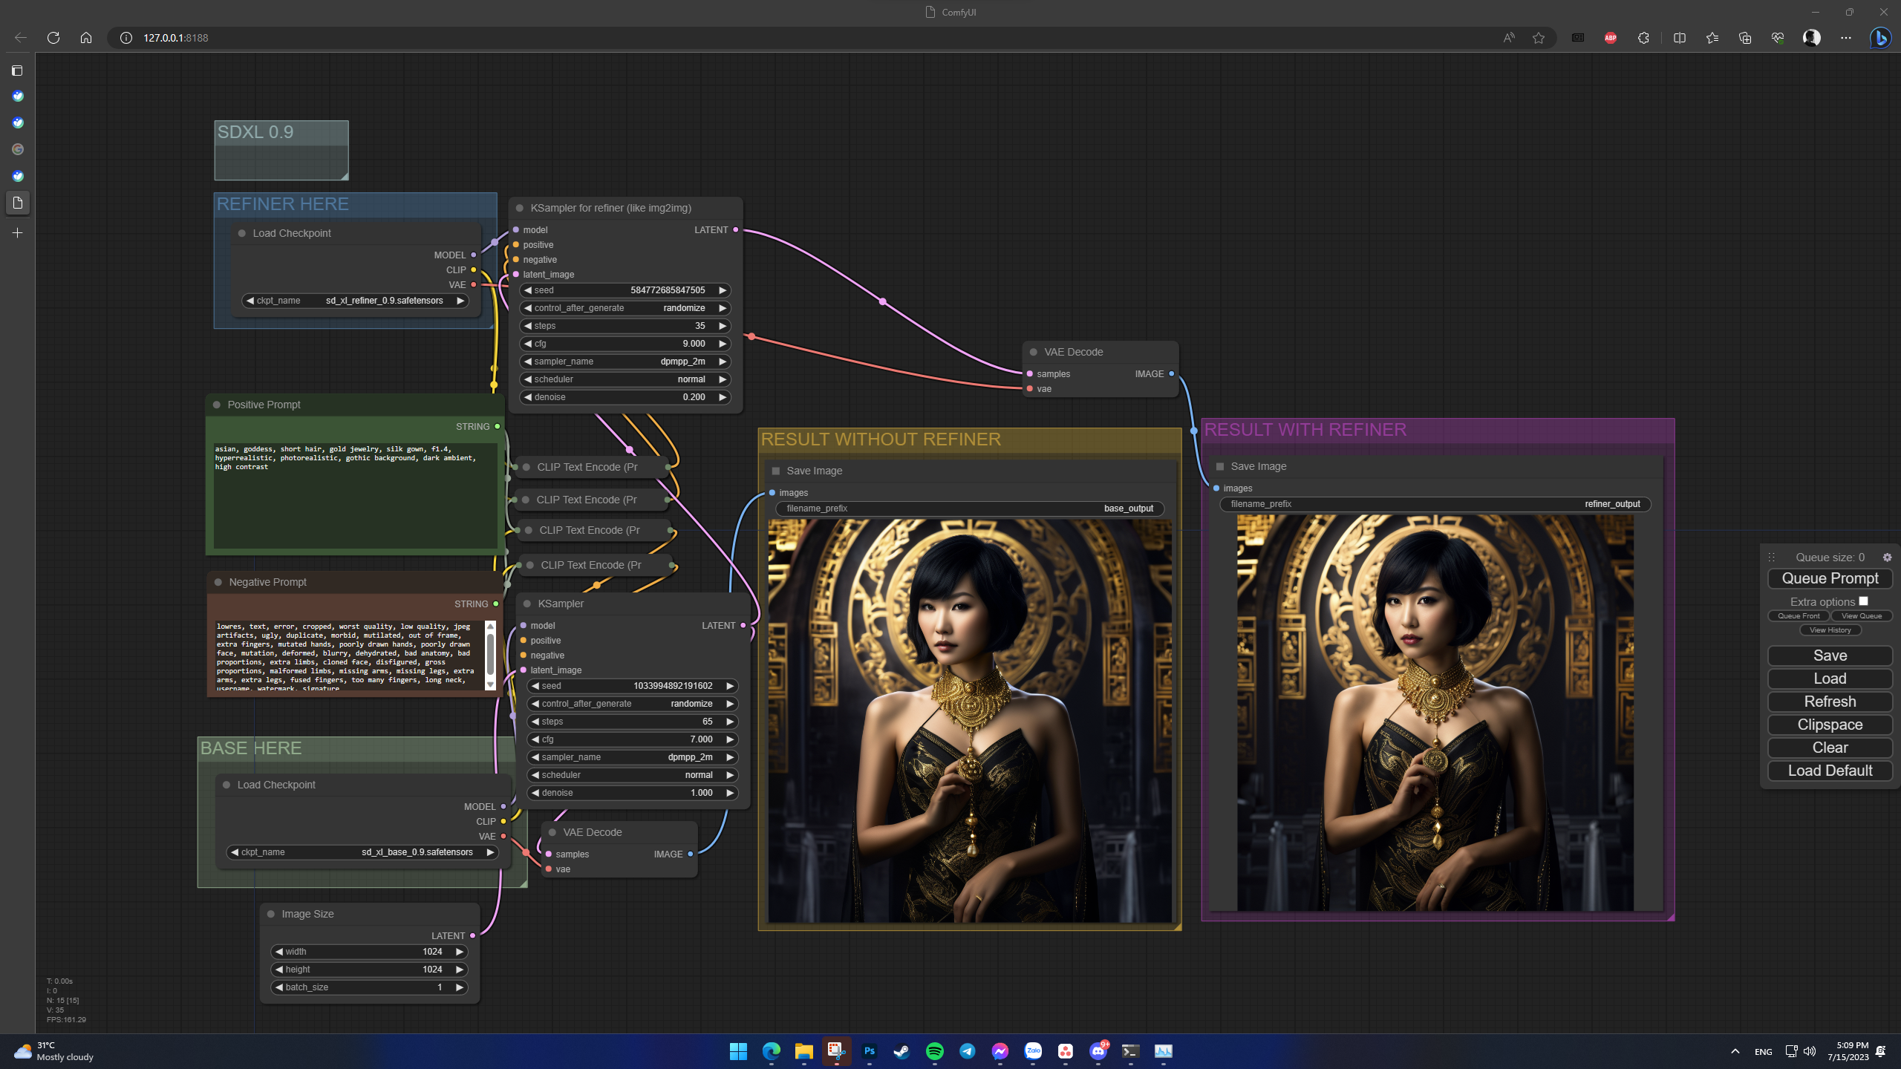1901x1069 pixels.
Task: Open a new vertical tab
Action: [x=18, y=233]
